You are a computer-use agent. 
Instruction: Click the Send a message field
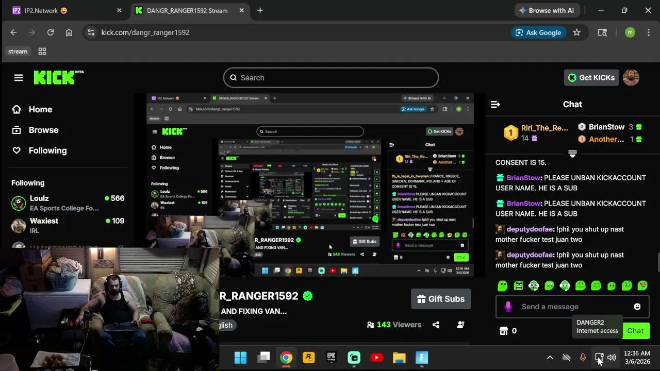click(572, 307)
